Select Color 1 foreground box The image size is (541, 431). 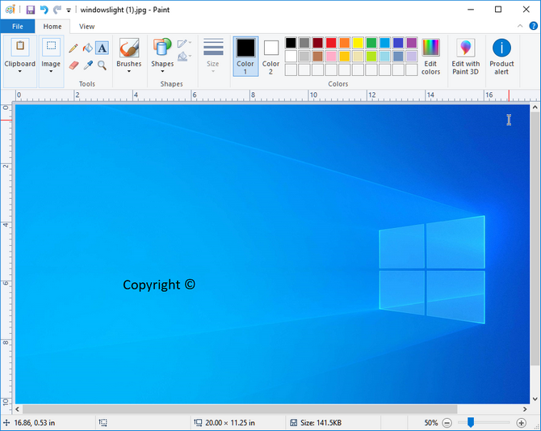(x=245, y=57)
